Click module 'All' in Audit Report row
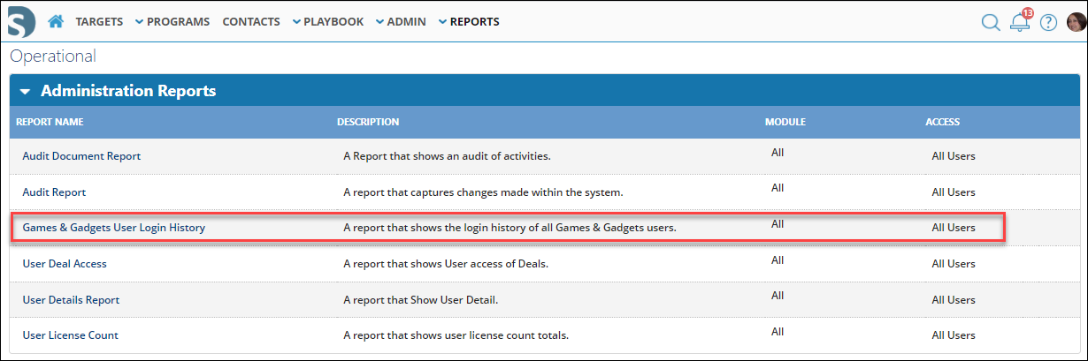Viewport: 1088px width, 361px height. (778, 188)
